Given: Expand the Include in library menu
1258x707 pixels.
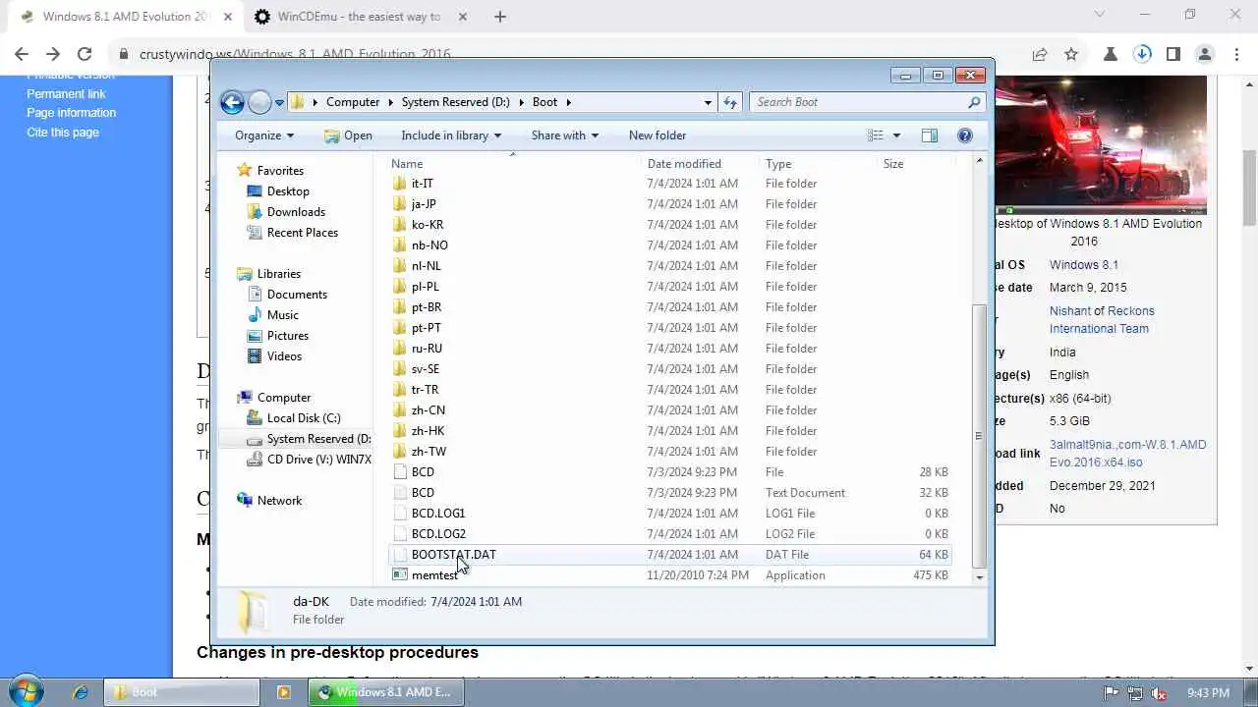Looking at the screenshot, I should 451,136.
